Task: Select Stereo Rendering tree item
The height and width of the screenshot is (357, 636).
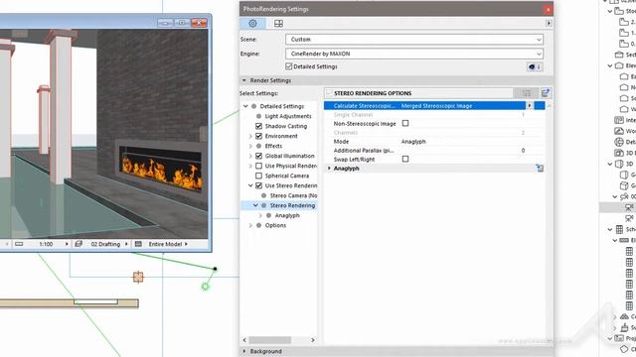Action: (x=292, y=205)
